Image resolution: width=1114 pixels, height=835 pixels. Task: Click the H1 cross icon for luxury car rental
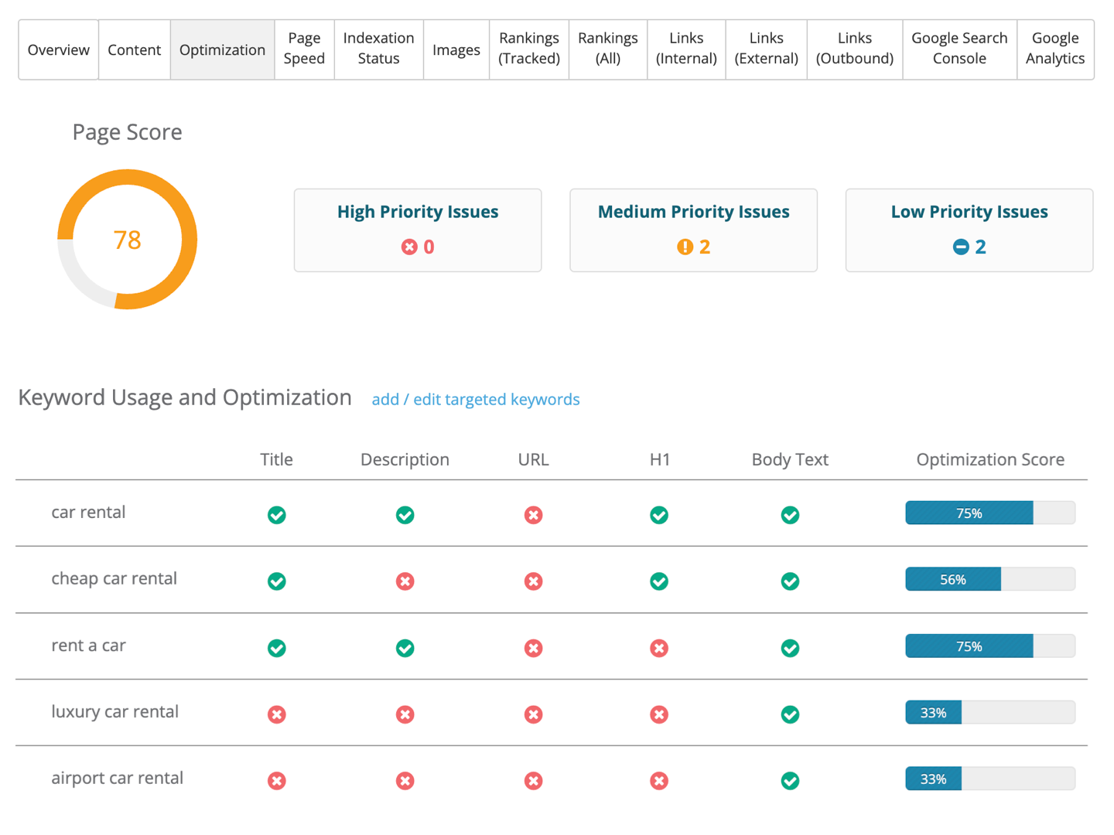coord(659,714)
